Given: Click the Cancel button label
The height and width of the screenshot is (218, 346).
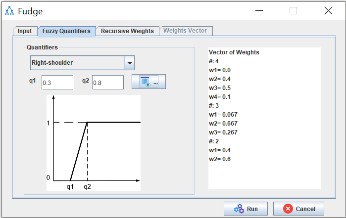Looking at the screenshot, I should coord(306,209).
